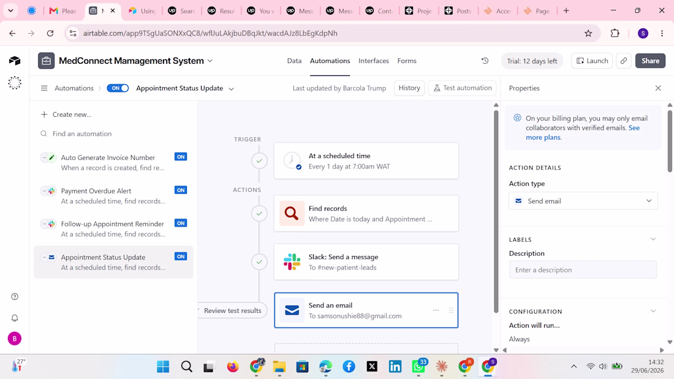This screenshot has height=379, width=674.
Task: Click Find records step checkmark circle
Action: (259, 213)
